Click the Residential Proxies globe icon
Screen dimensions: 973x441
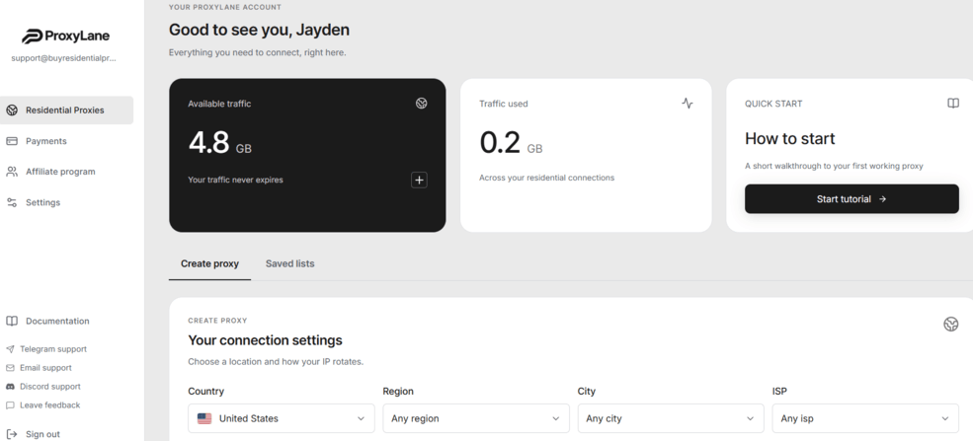click(x=12, y=110)
